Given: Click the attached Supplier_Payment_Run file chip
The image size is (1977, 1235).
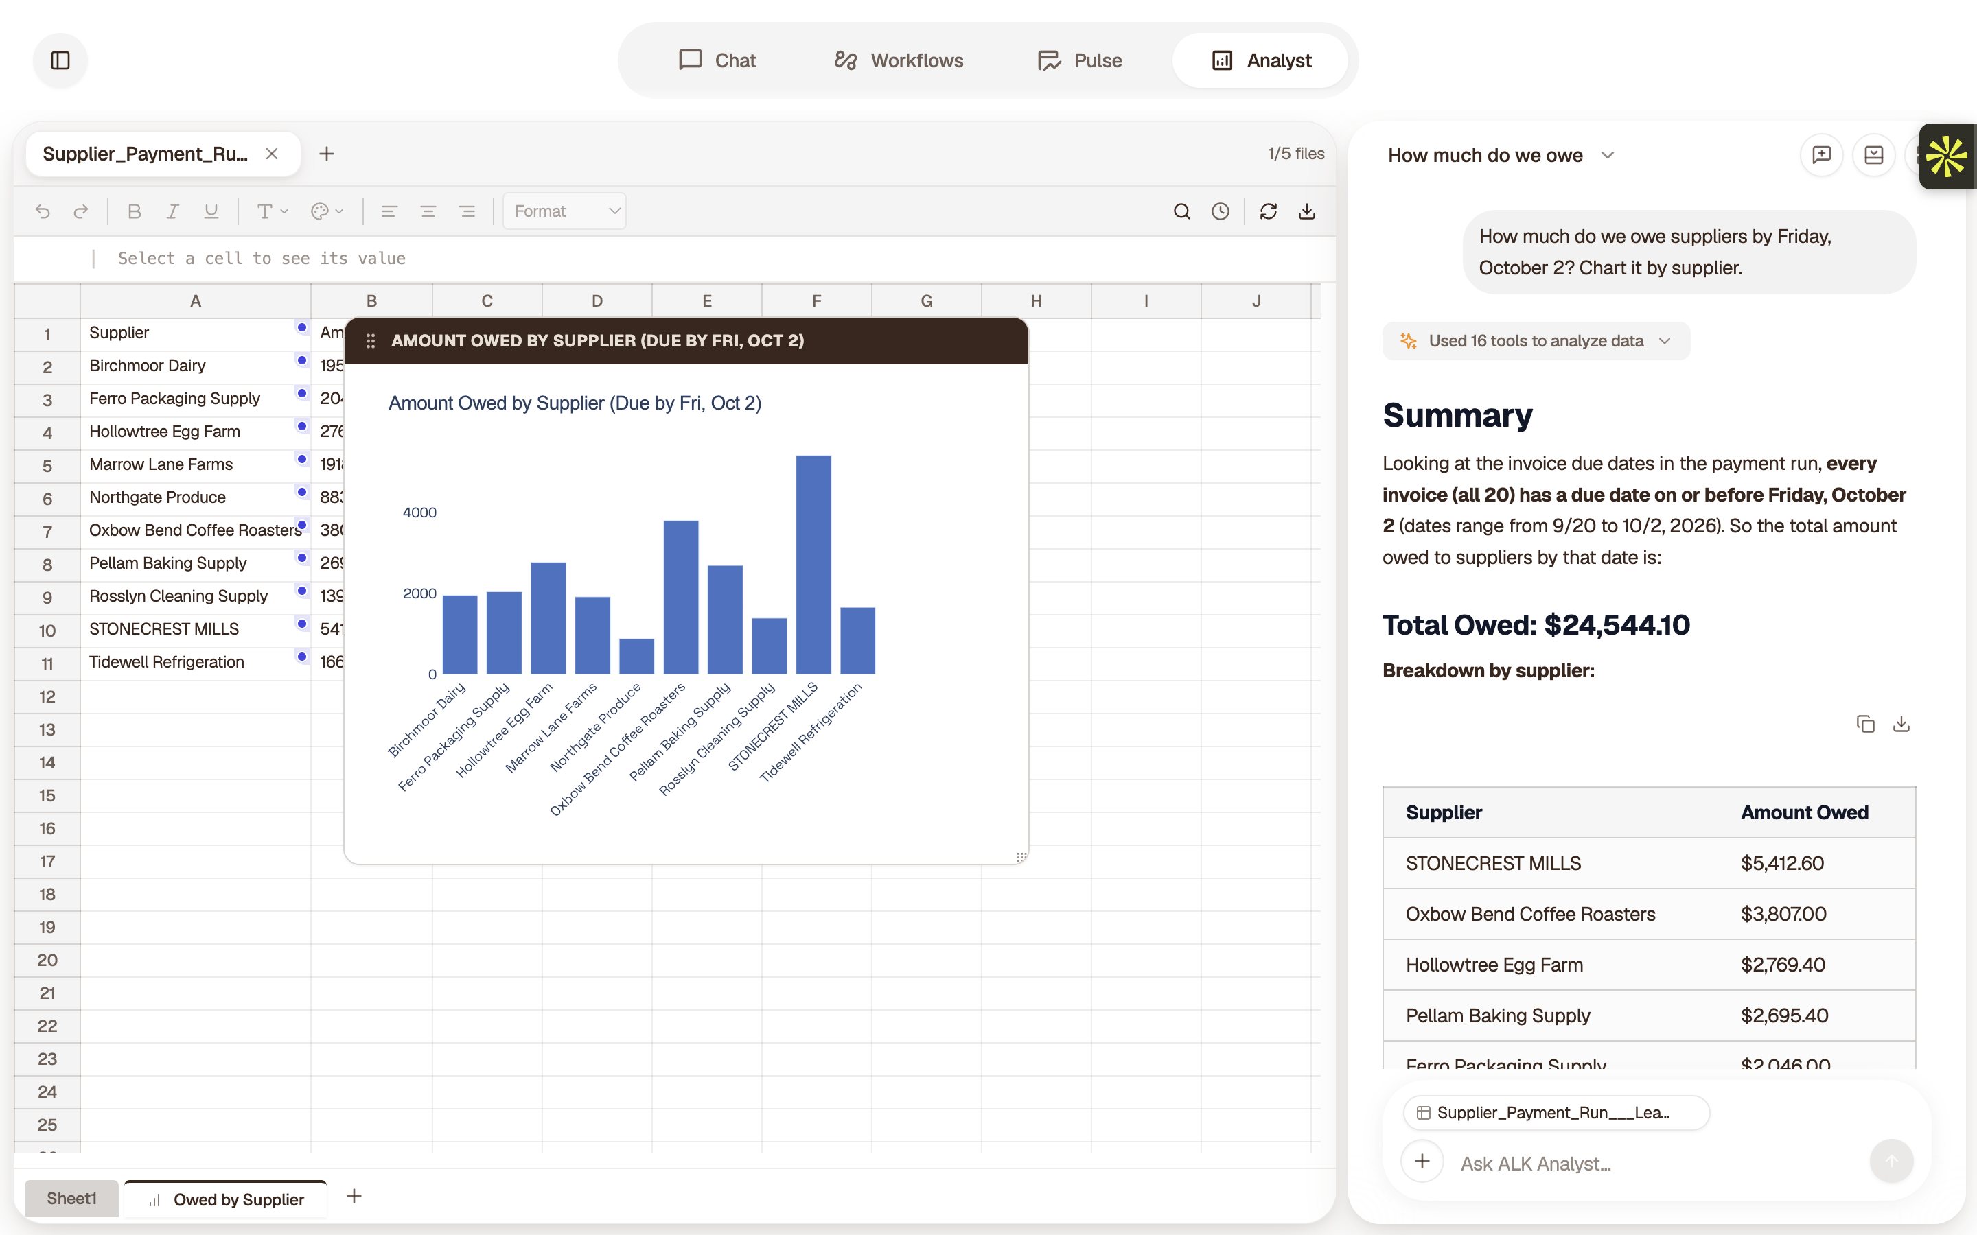Looking at the screenshot, I should (x=1556, y=1112).
